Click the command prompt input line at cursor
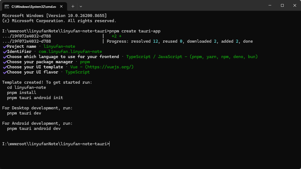Screen dimensions: 301x169 pos(110,144)
